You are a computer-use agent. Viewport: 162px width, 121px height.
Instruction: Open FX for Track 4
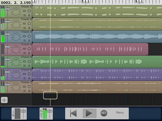[24, 49]
